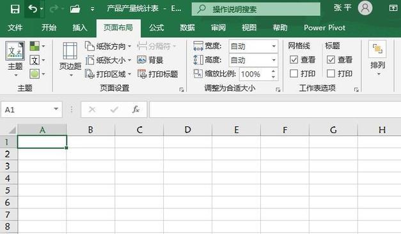
Task: Click the 主题 themes button
Action: (x=15, y=59)
